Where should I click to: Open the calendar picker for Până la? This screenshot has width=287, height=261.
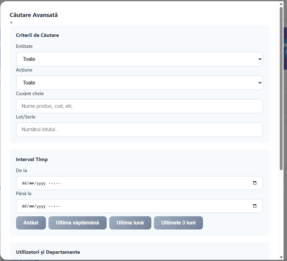tap(255, 206)
